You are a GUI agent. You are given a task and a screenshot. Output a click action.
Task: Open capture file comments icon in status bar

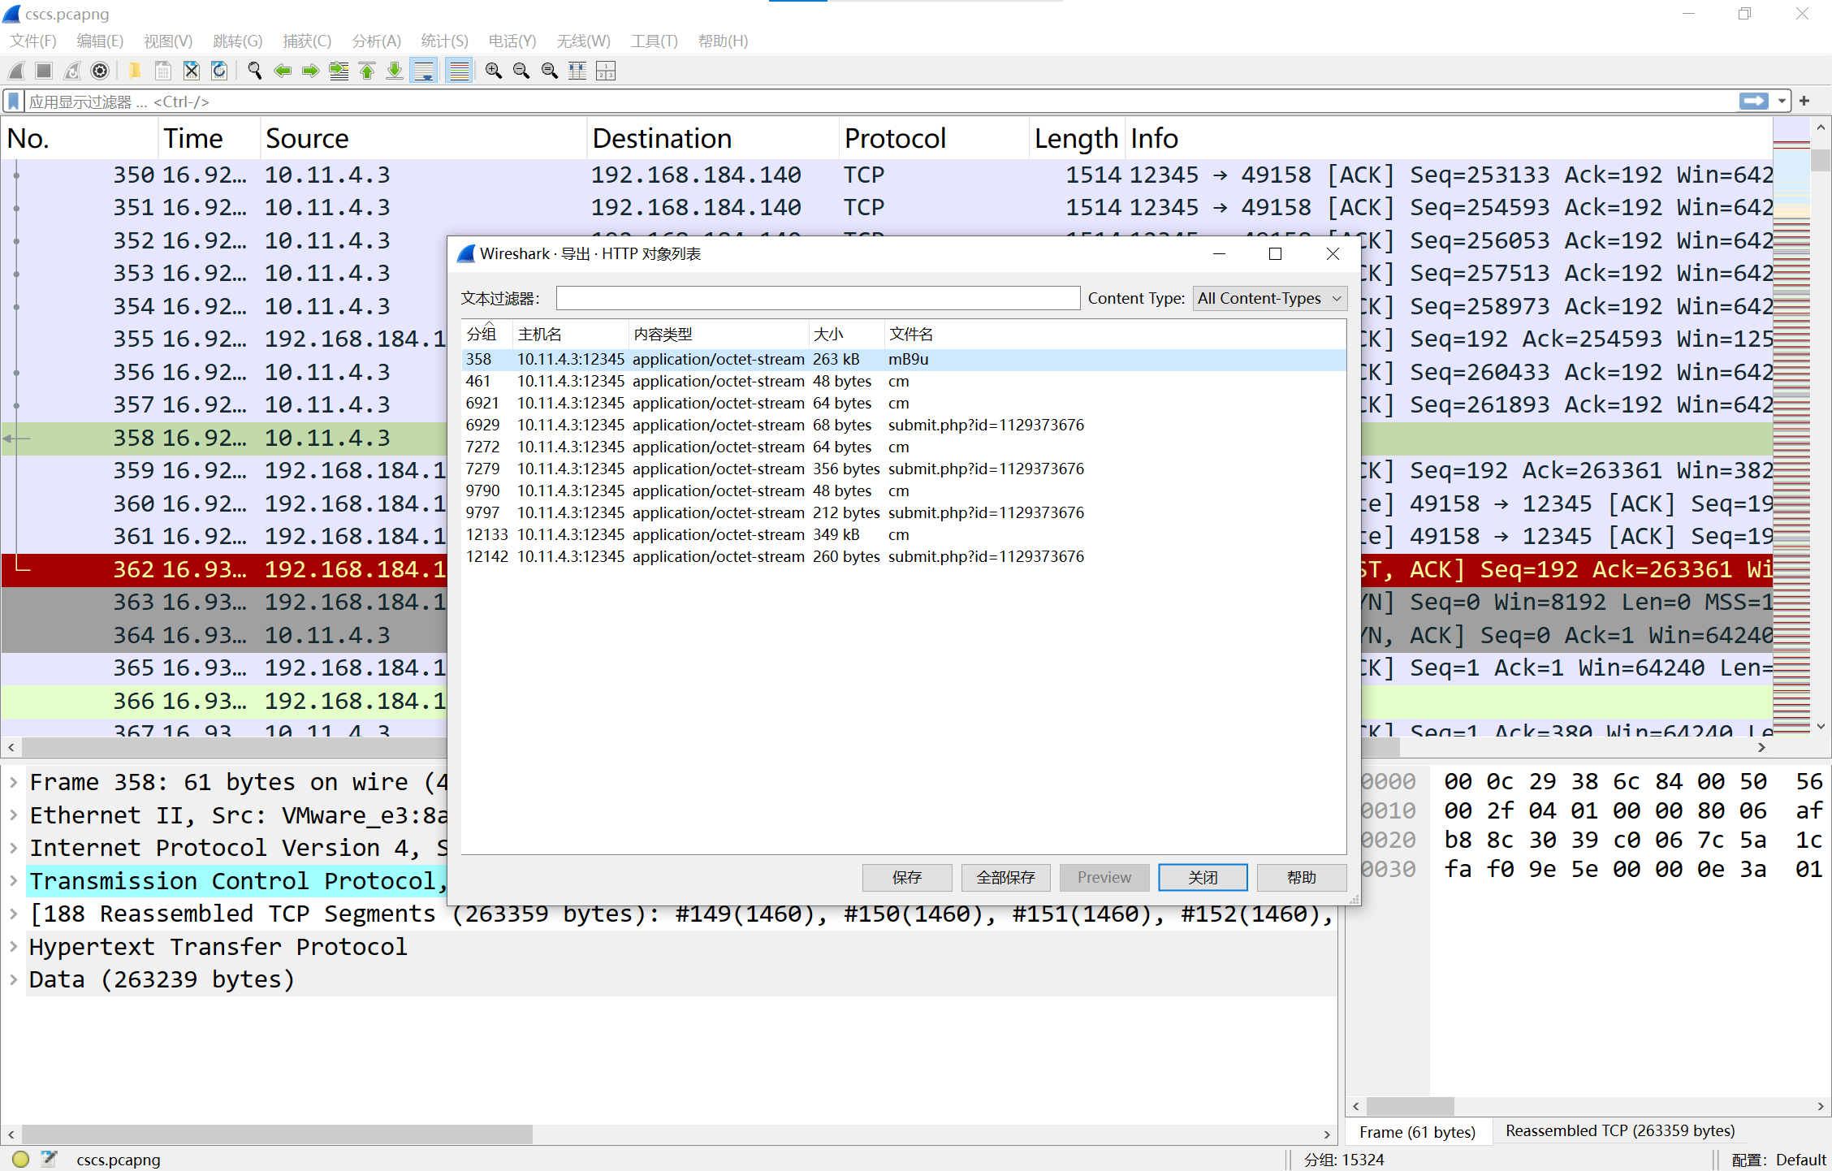tap(50, 1160)
